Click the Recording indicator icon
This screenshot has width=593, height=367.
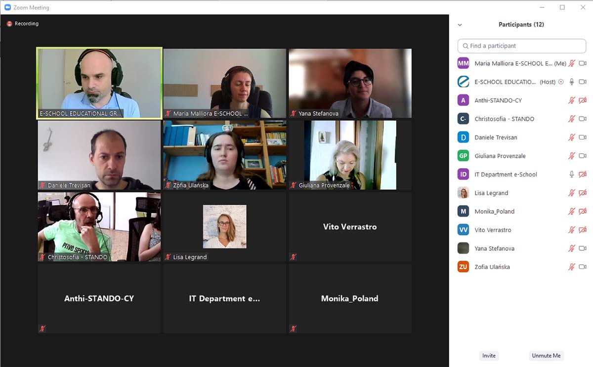point(9,24)
